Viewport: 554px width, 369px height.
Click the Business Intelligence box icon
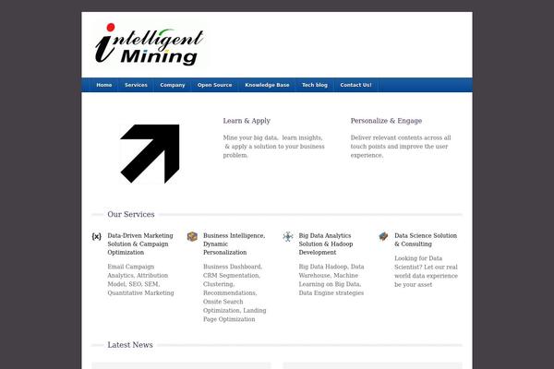(x=192, y=236)
